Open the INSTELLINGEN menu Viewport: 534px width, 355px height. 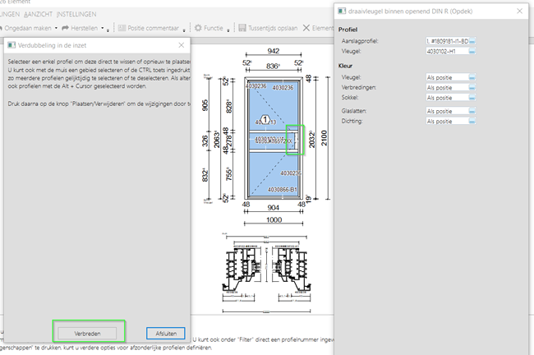76,14
